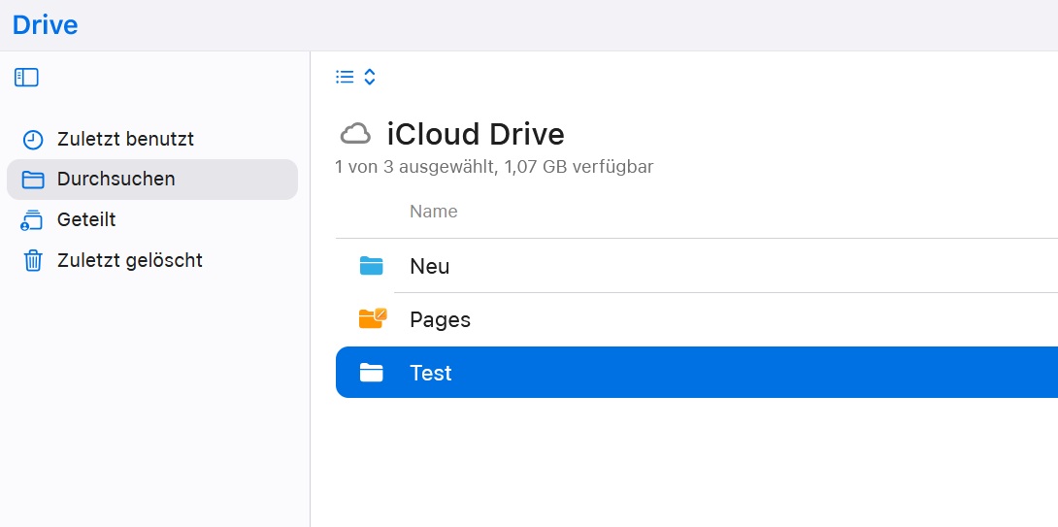Viewport: 1058px width, 527px height.
Task: Sort by the Name column header
Action: (x=433, y=212)
